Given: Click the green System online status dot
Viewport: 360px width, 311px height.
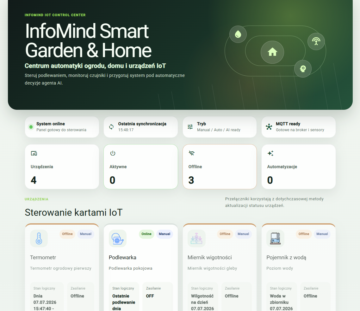Looking at the screenshot, I should tap(31, 127).
